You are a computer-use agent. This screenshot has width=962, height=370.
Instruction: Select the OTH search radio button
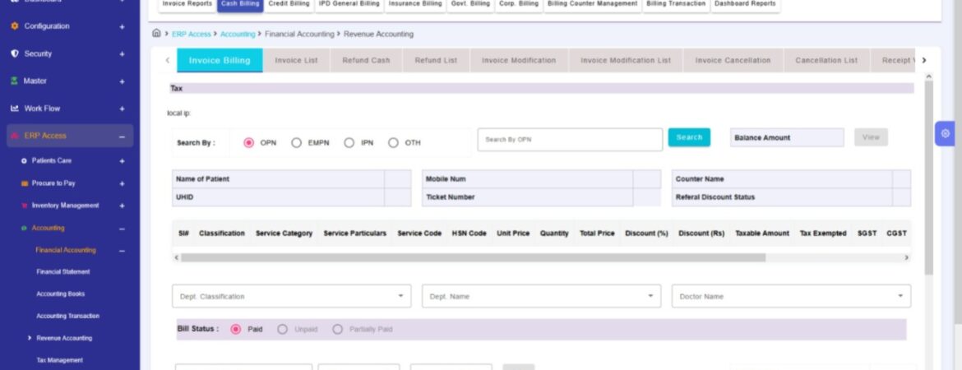[393, 142]
